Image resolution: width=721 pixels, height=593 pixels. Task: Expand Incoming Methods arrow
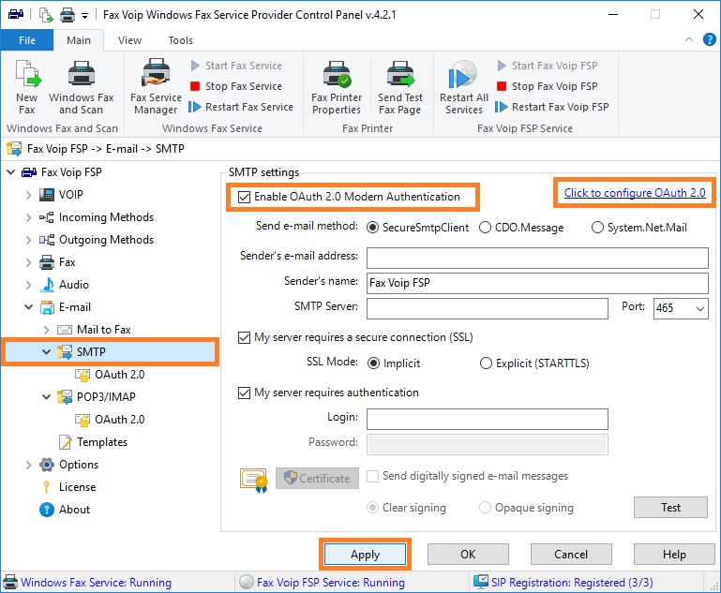[28, 217]
